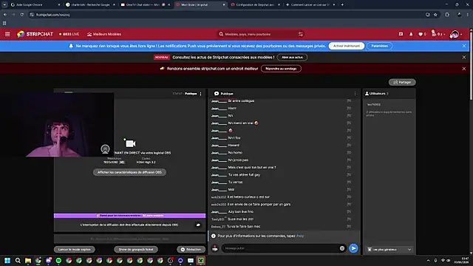Click the Stripchat logo
Image resolution: width=473 pixels, height=266 pixels.
coord(35,34)
